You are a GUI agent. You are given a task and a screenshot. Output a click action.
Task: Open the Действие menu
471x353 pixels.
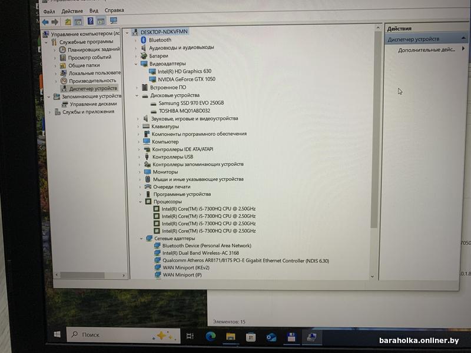(72, 11)
